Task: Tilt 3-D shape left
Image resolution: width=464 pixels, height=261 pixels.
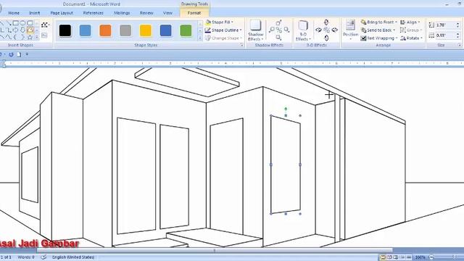Action: click(318, 30)
